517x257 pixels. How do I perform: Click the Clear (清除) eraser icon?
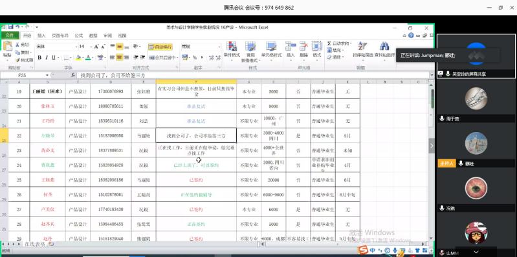pos(329,57)
